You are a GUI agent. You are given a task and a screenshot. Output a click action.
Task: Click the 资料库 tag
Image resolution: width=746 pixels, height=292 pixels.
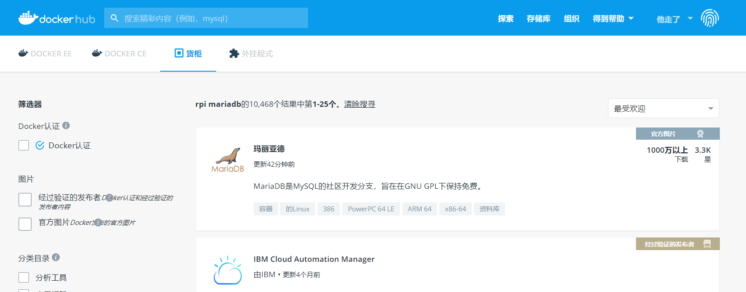tap(489, 209)
